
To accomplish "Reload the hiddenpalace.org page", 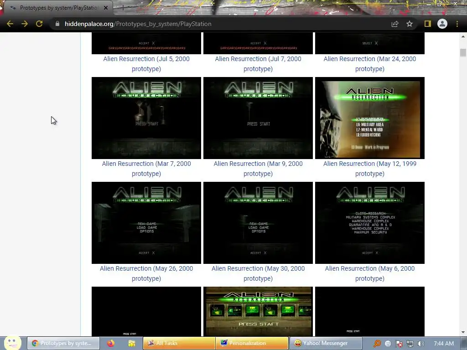I will tap(39, 24).
